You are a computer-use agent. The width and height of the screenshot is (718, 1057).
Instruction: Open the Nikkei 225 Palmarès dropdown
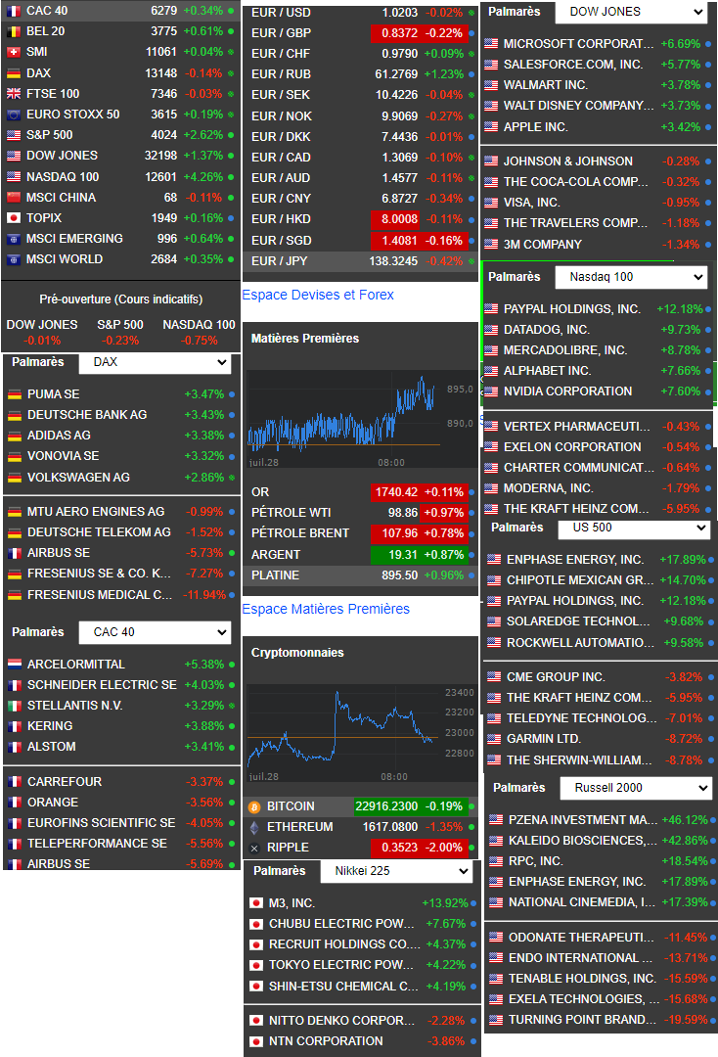pyautogui.click(x=396, y=872)
